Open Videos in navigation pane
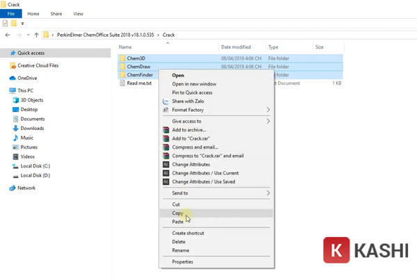Image resolution: width=417 pixels, height=278 pixels. (28, 156)
